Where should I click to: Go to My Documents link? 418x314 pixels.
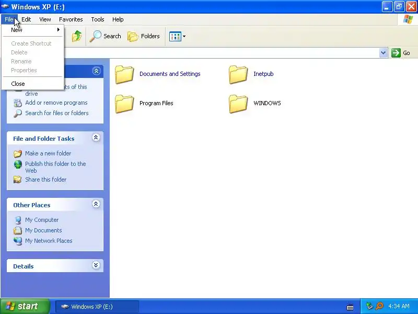pyautogui.click(x=43, y=230)
